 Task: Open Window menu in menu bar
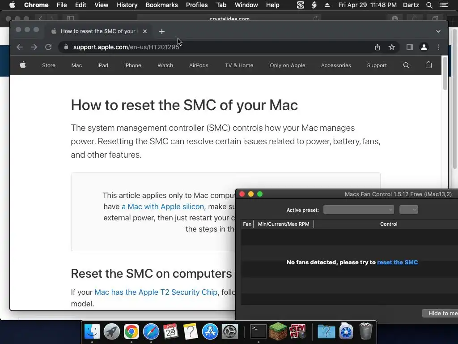246,5
